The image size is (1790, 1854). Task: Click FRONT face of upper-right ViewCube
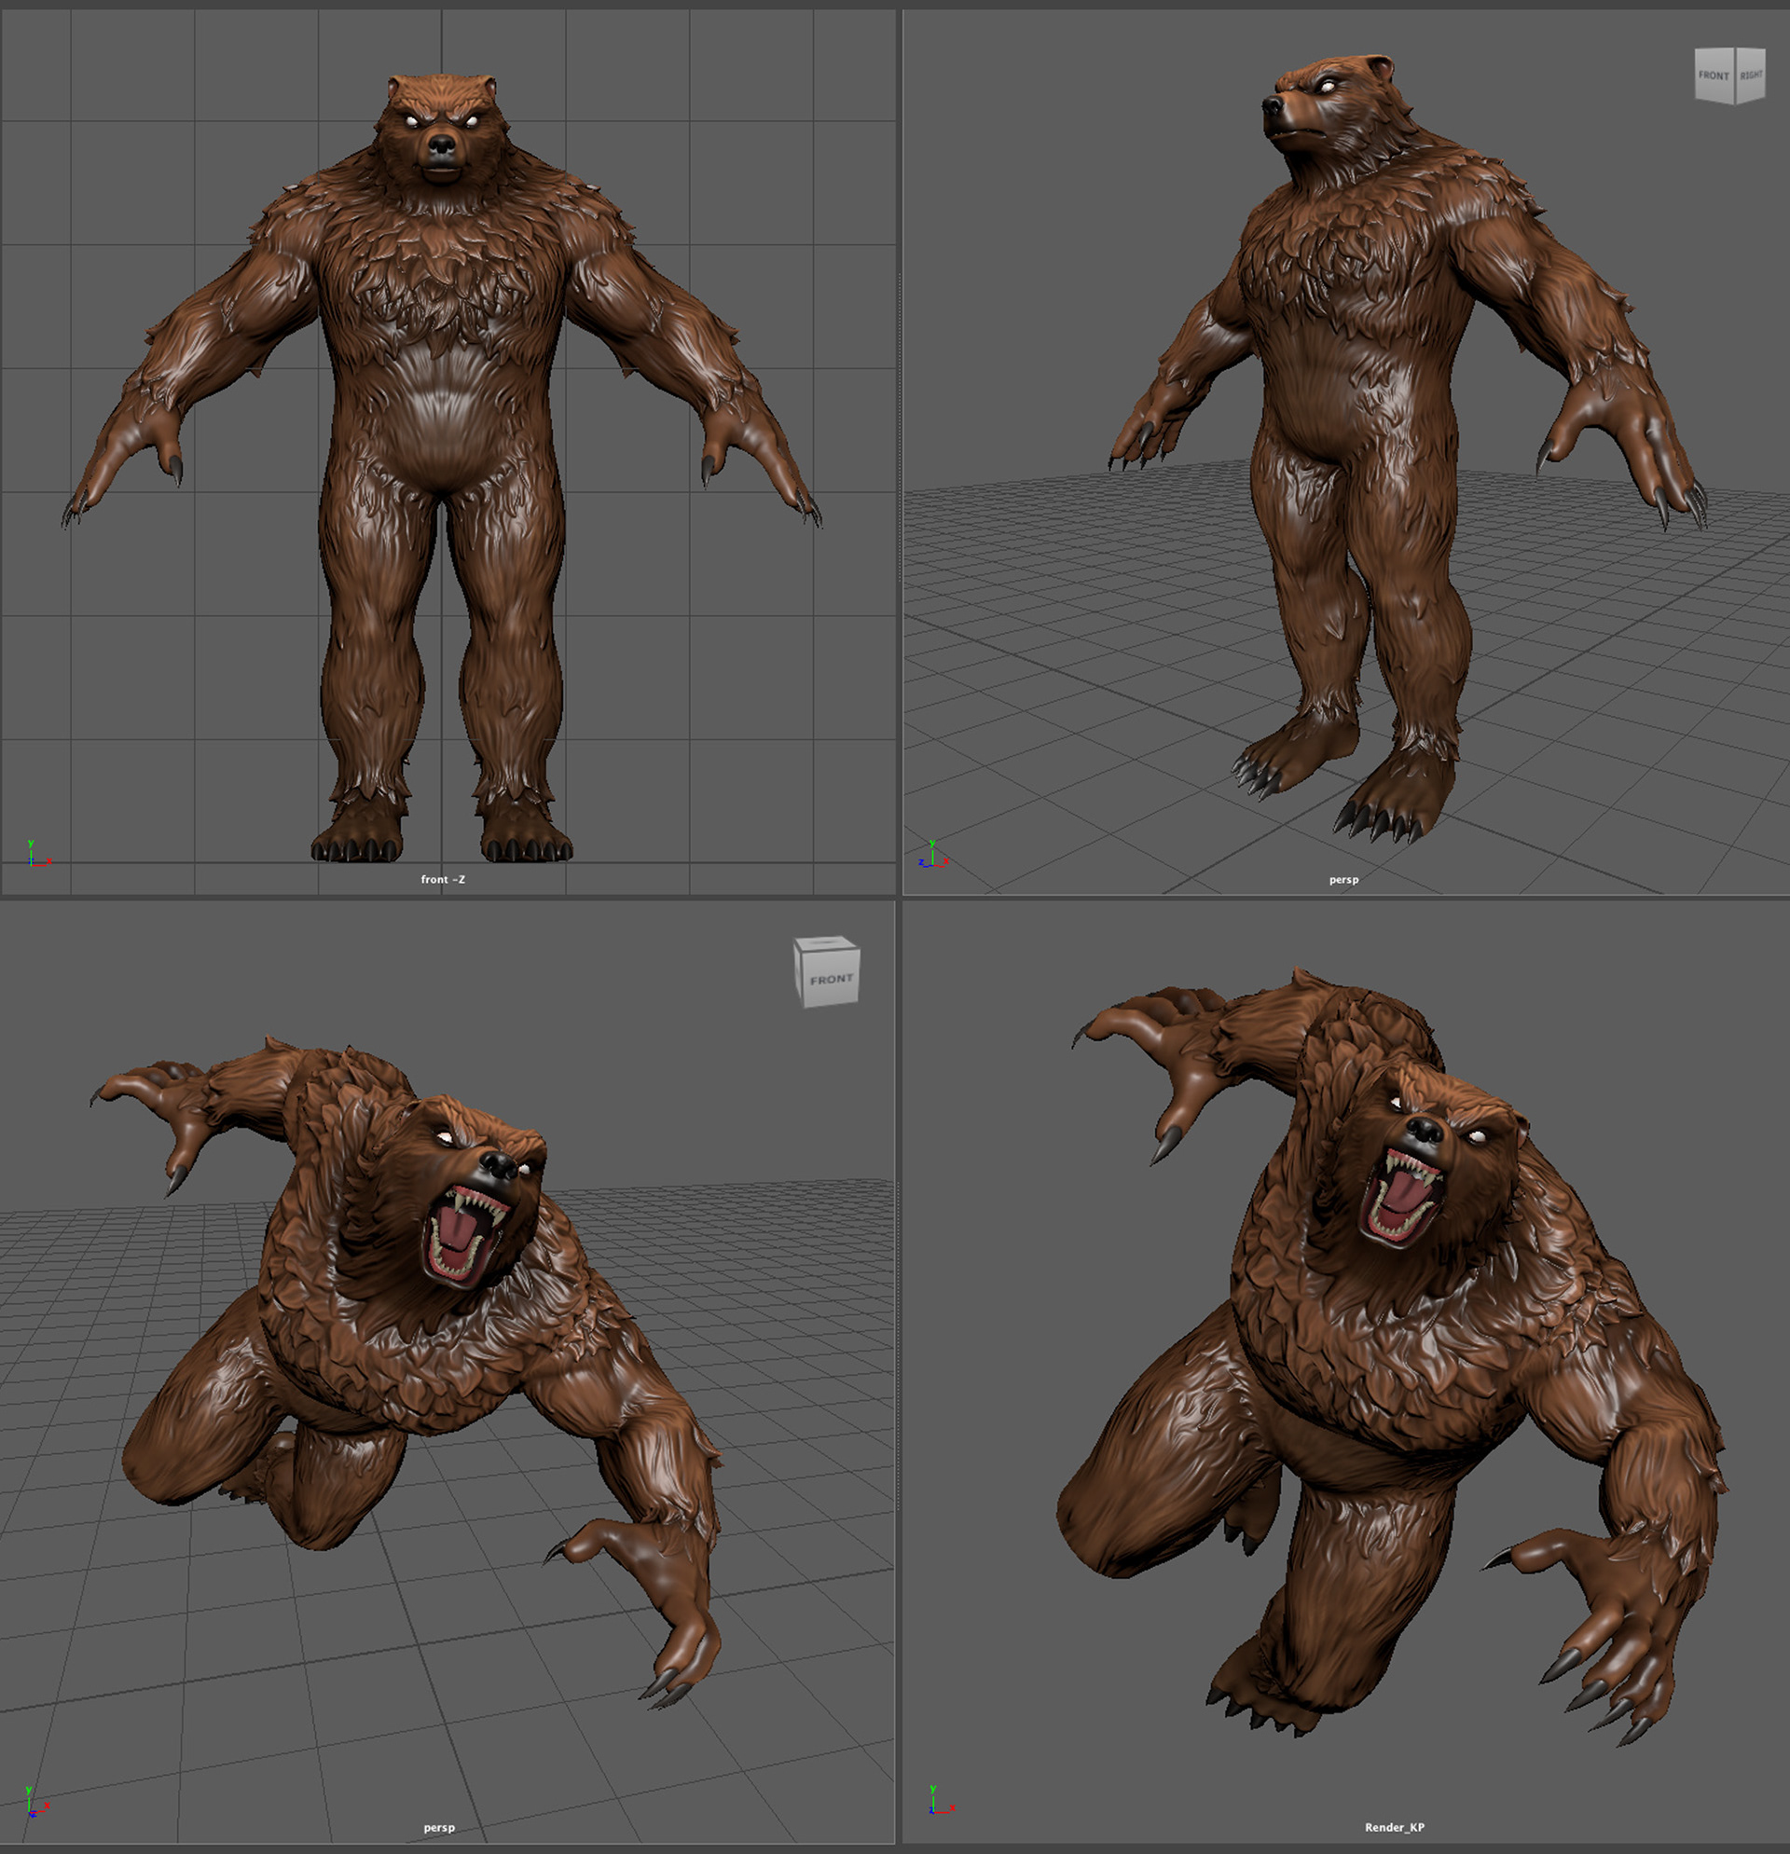[1714, 76]
